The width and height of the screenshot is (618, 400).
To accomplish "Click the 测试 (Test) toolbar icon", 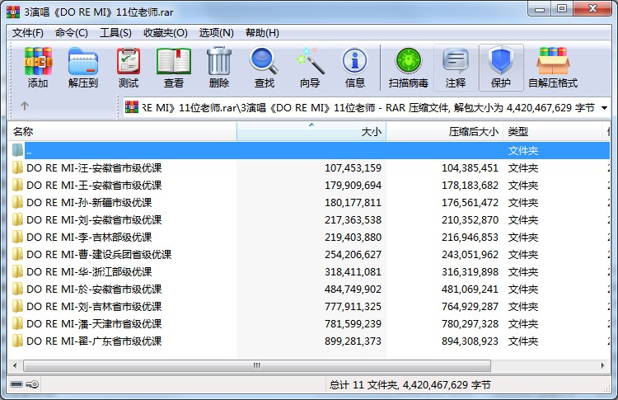I will 129,61.
